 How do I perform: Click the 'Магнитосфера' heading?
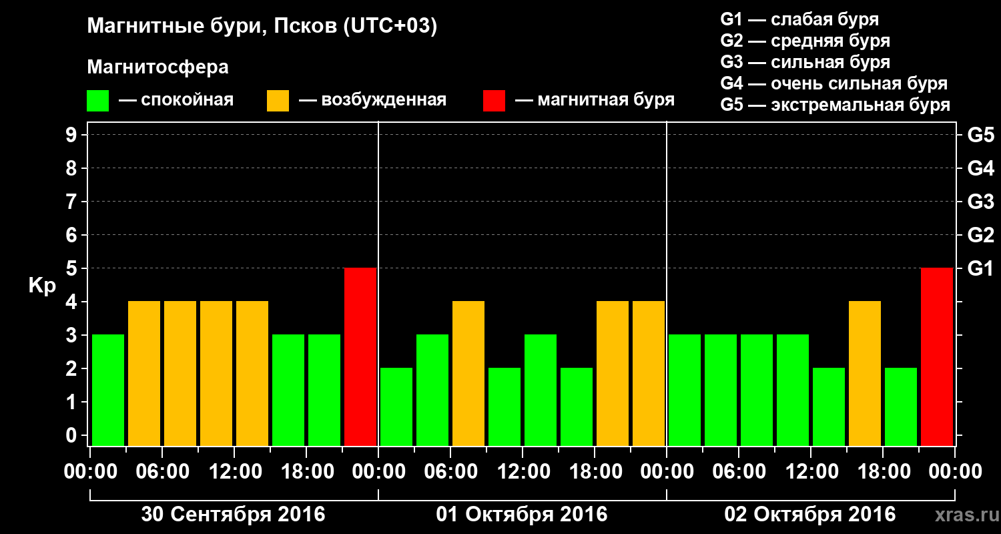coord(157,67)
